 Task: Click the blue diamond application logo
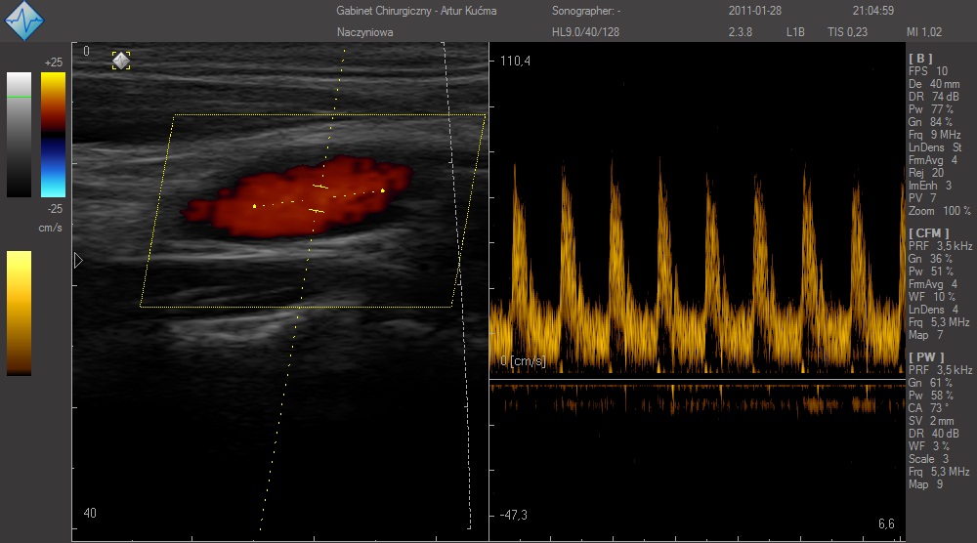(24, 21)
